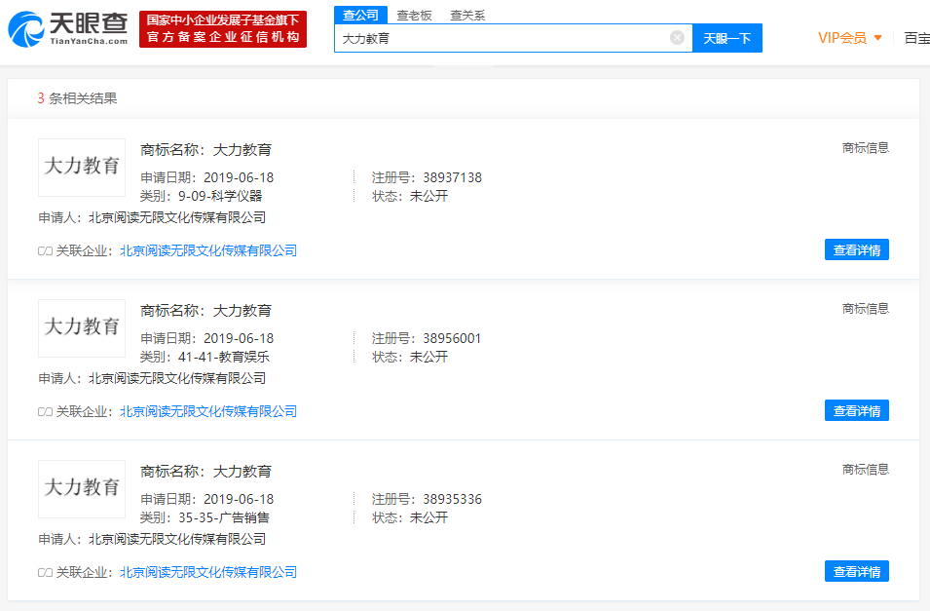This screenshot has width=930, height=611.
Task: Open the VIP会员 dropdown arrow
Action: [x=877, y=38]
